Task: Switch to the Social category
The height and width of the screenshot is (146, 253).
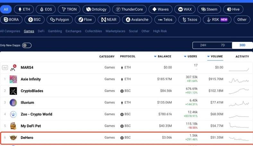Action: click(133, 31)
